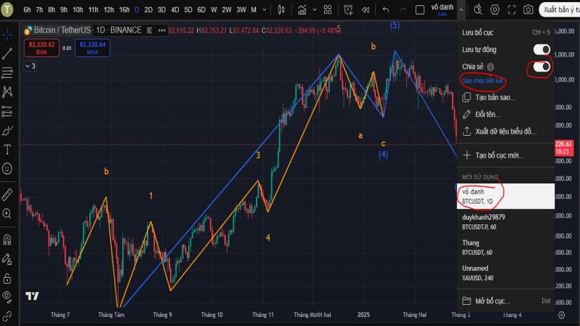Click the user avatar T
The height and width of the screenshot is (326, 580).
(7, 10)
